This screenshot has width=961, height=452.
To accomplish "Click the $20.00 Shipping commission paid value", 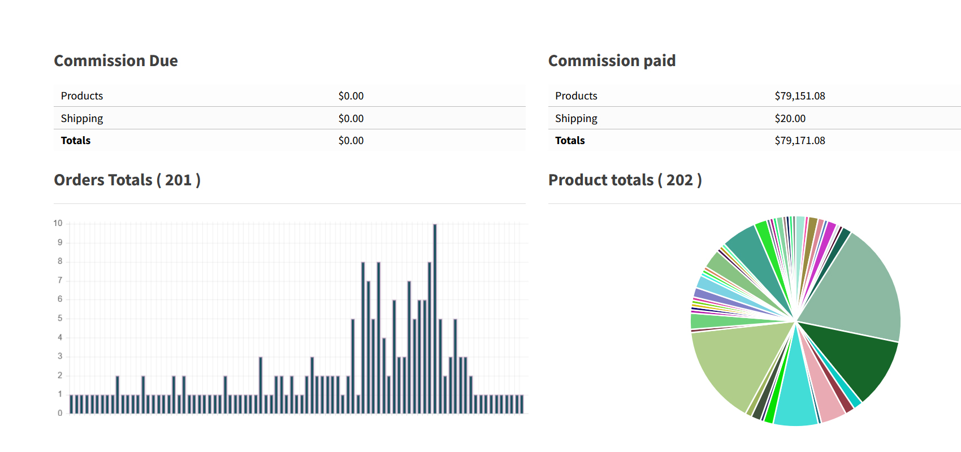I will tap(790, 119).
